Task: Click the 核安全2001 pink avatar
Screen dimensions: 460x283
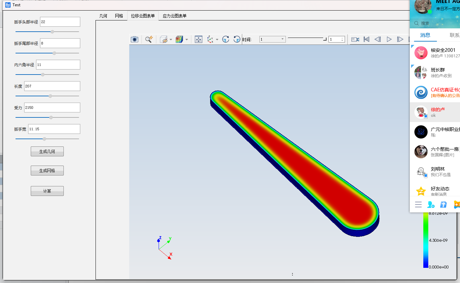Action: 421,53
